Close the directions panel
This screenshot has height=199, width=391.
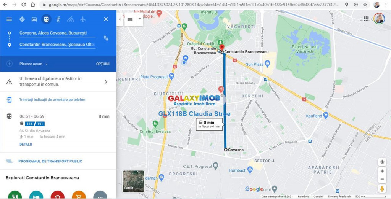106,19
